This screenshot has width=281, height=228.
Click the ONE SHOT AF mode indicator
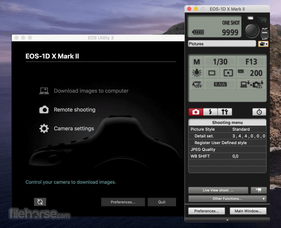pyautogui.click(x=231, y=23)
